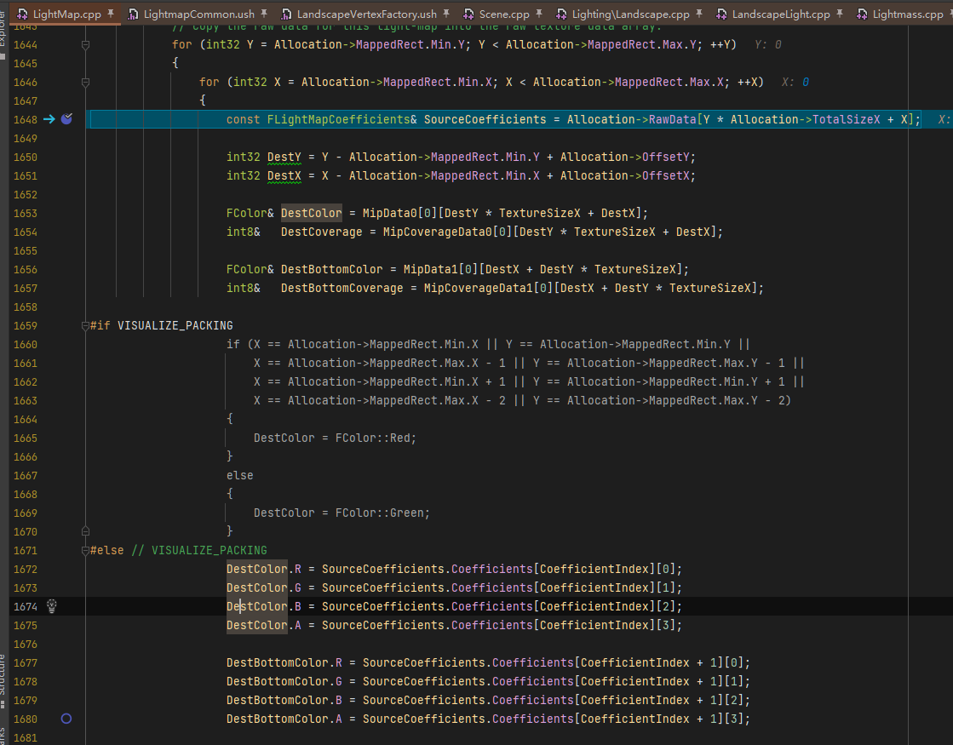
Task: Click the else keyword on line 1667
Action: click(x=240, y=476)
